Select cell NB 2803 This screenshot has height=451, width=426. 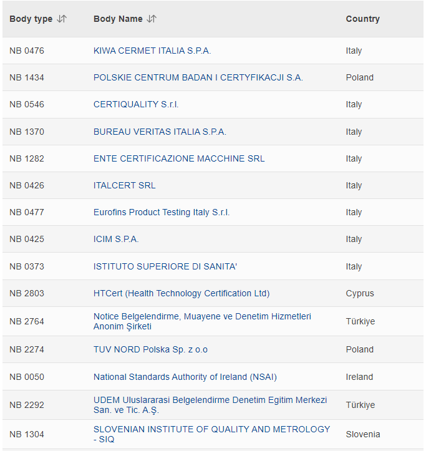(27, 293)
